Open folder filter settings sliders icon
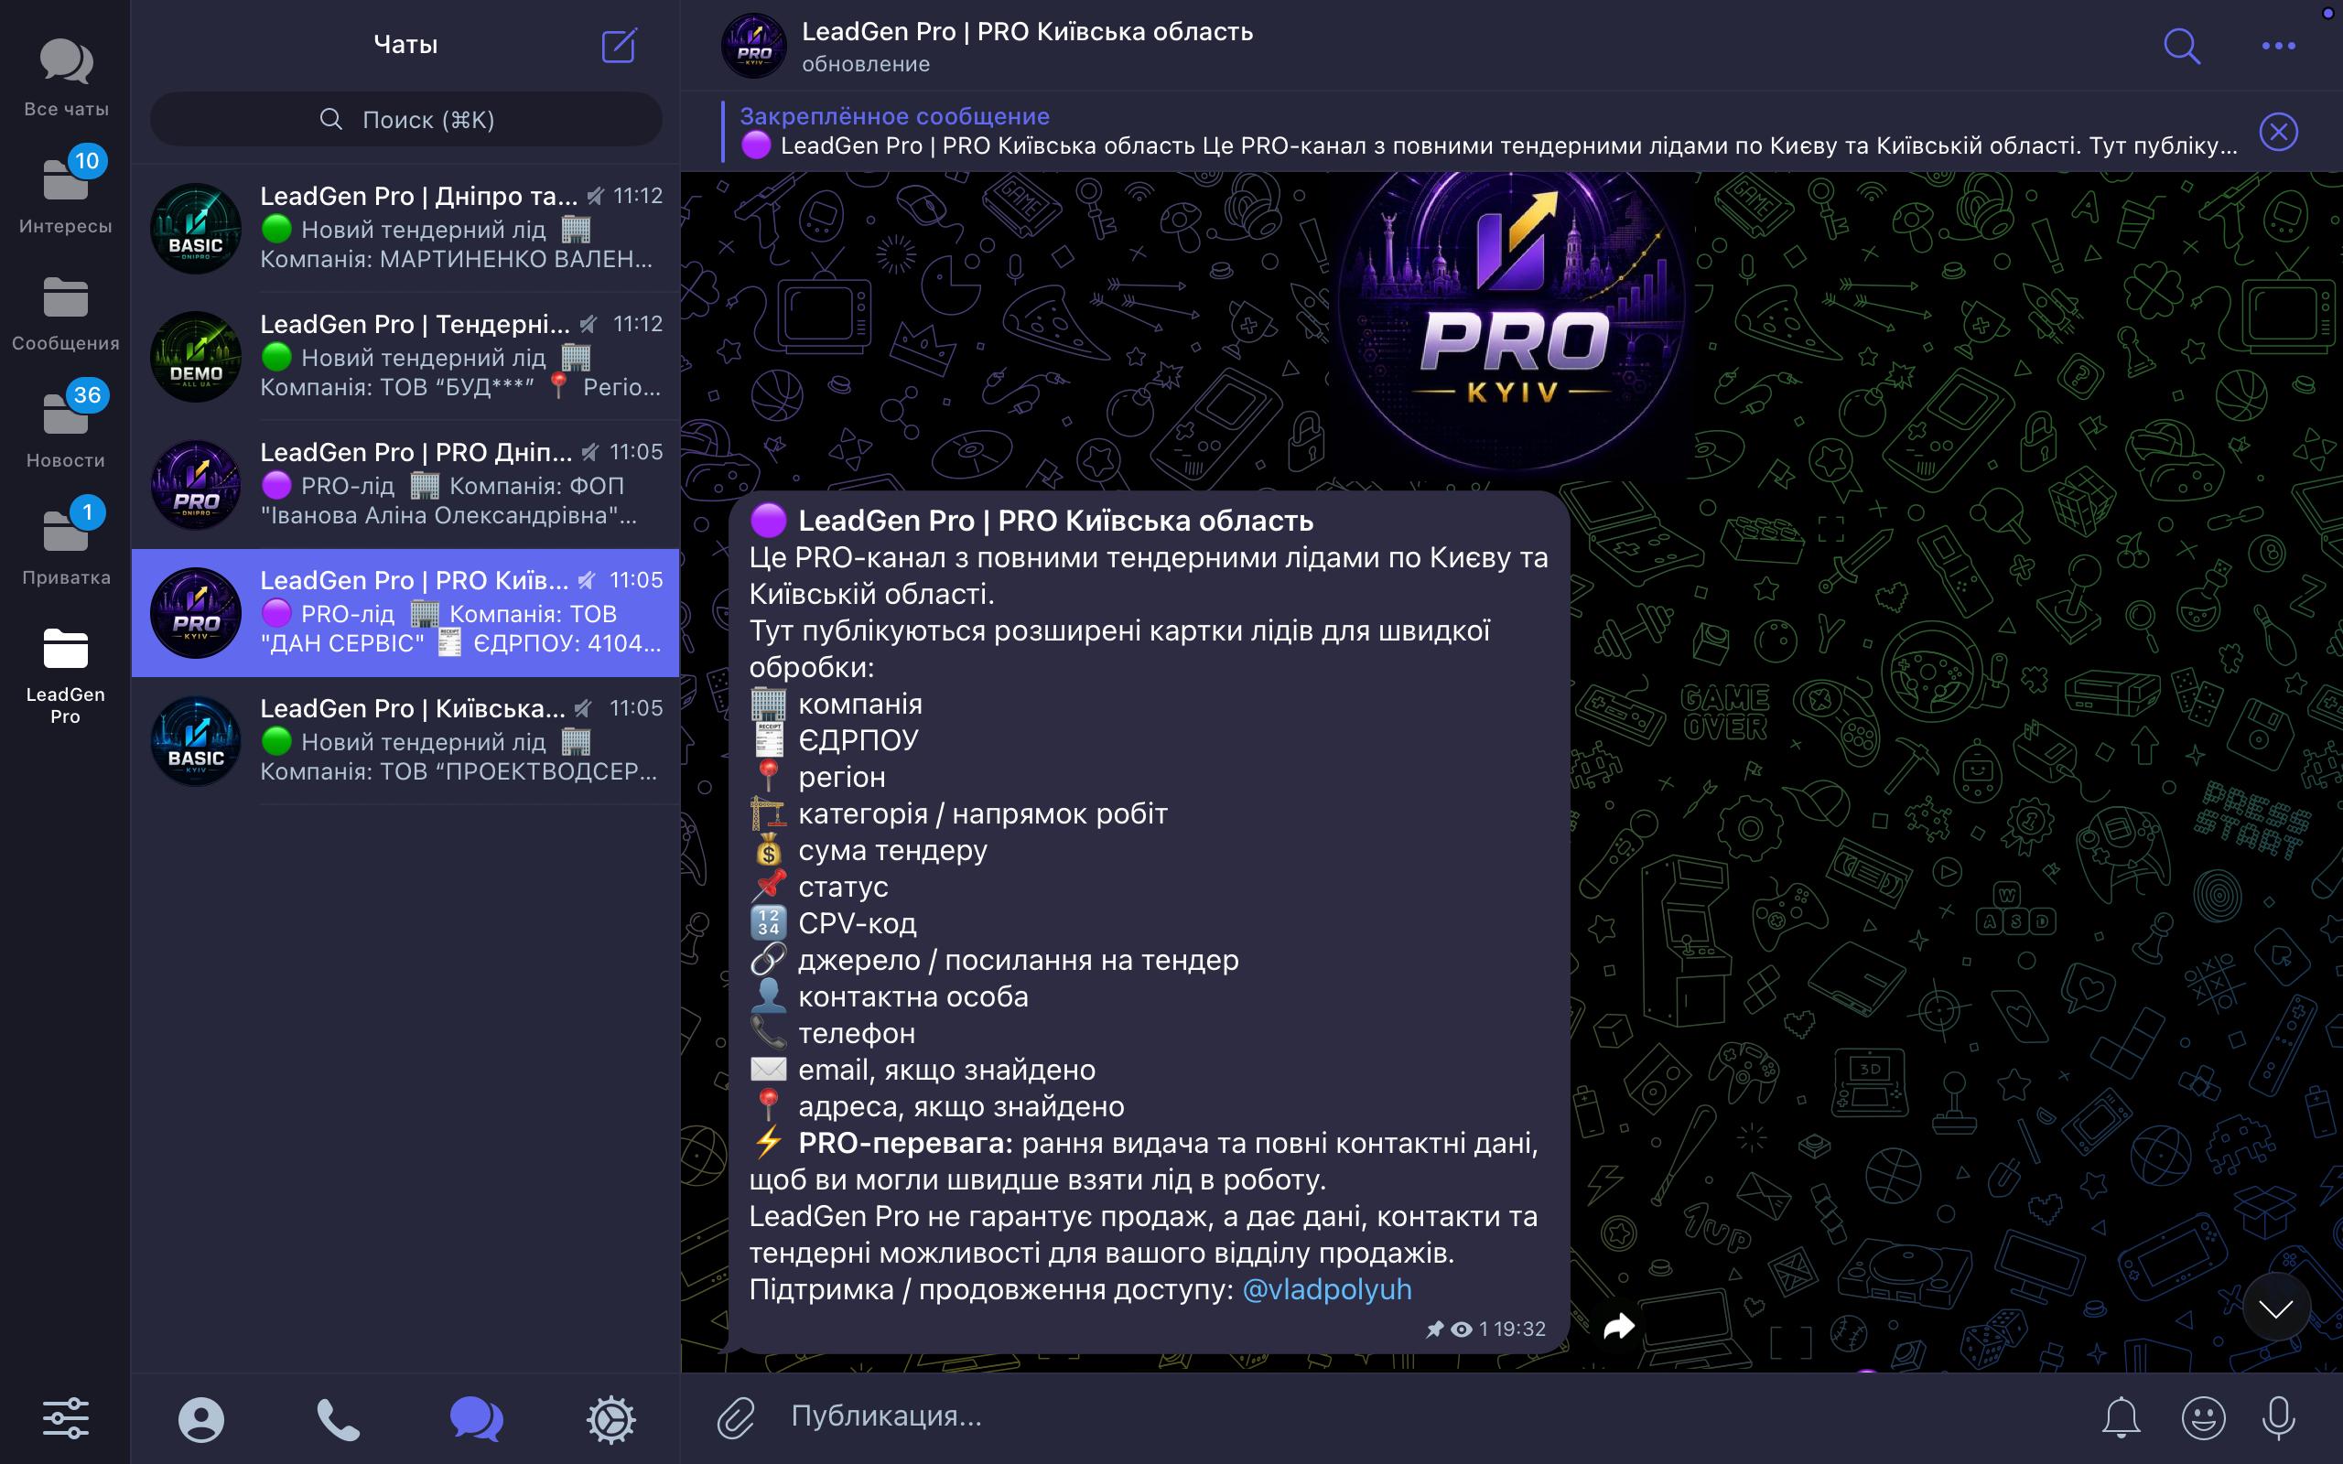Viewport: 2343px width, 1464px height. tap(65, 1418)
